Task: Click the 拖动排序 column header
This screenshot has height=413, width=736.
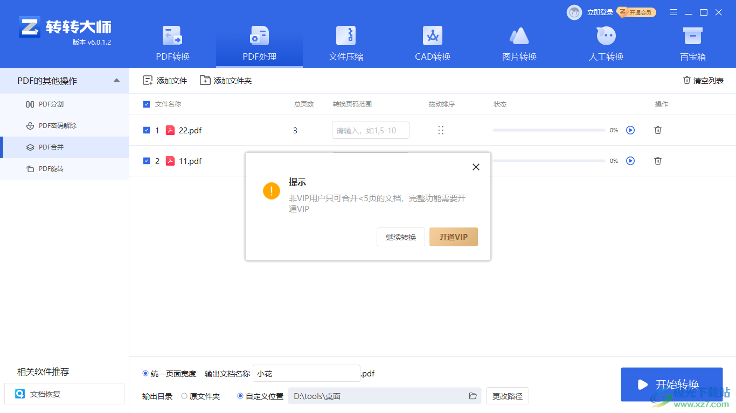Action: click(442, 104)
